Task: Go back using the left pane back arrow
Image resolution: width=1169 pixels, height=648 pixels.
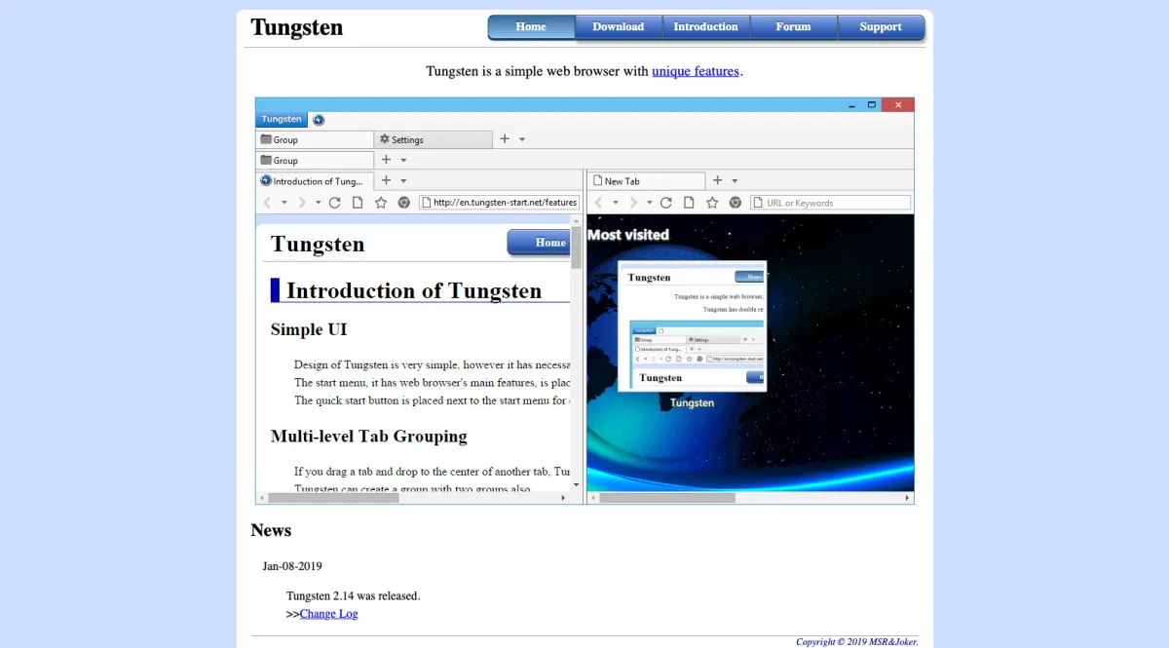Action: (x=266, y=202)
